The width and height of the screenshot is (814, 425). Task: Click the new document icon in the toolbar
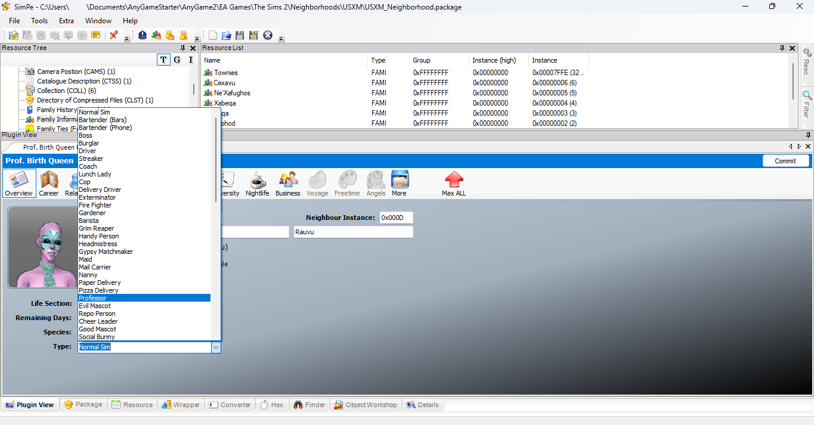point(212,35)
